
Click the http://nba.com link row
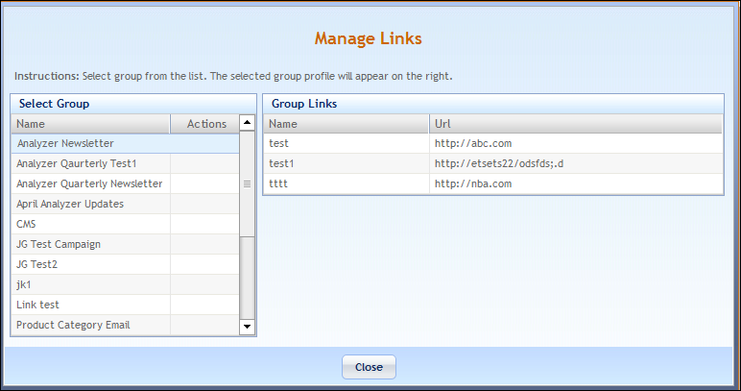pos(493,183)
